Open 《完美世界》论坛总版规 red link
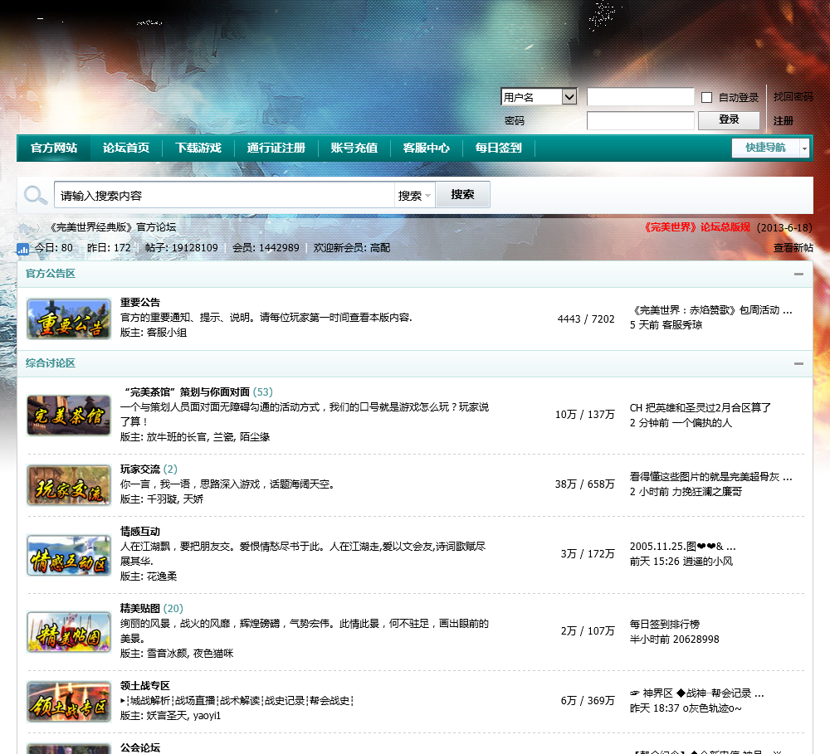The image size is (830, 754). [696, 227]
